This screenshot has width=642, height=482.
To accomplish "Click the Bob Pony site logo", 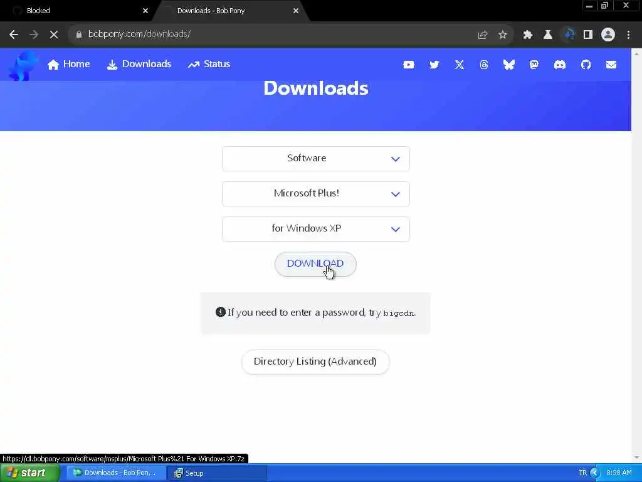I will pos(23,65).
